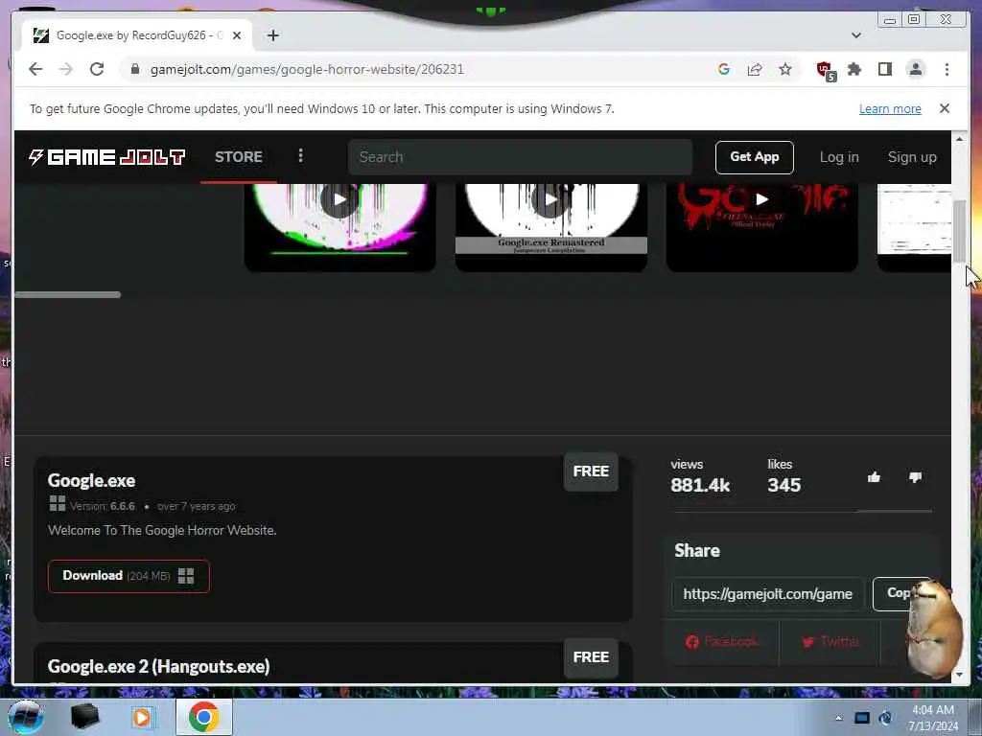The image size is (982, 736).
Task: Click the monitor tray icon
Action: click(x=862, y=718)
